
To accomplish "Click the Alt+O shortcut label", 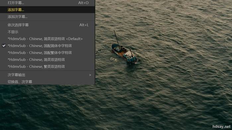I will click(x=83, y=3).
